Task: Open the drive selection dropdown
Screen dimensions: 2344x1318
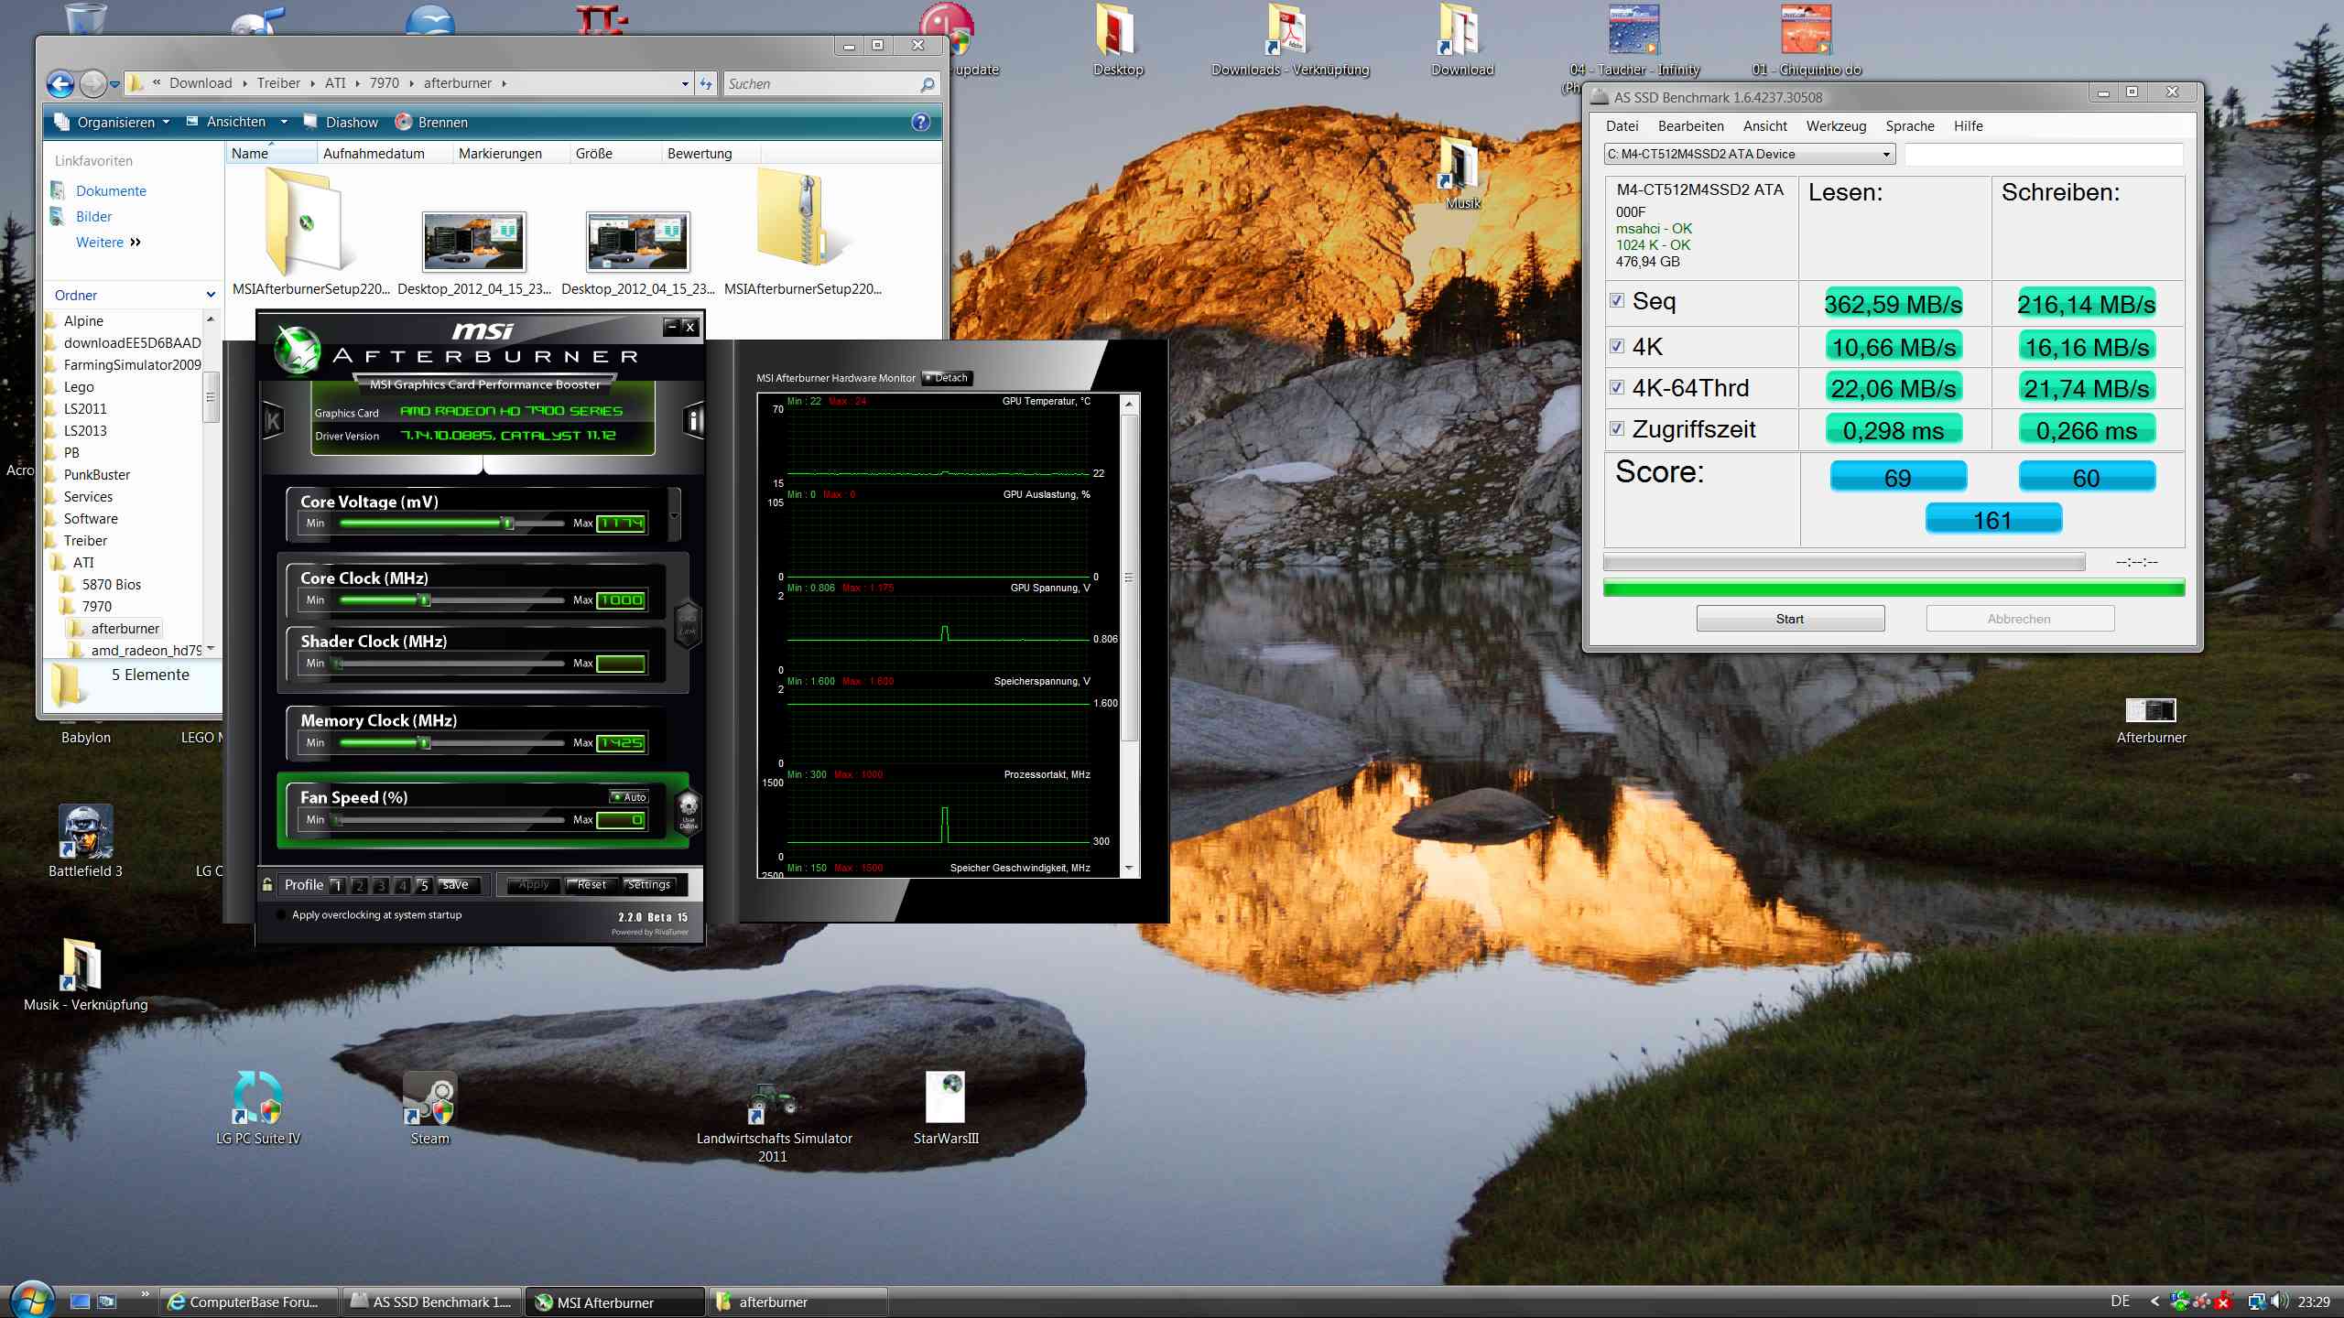Action: 1885,155
